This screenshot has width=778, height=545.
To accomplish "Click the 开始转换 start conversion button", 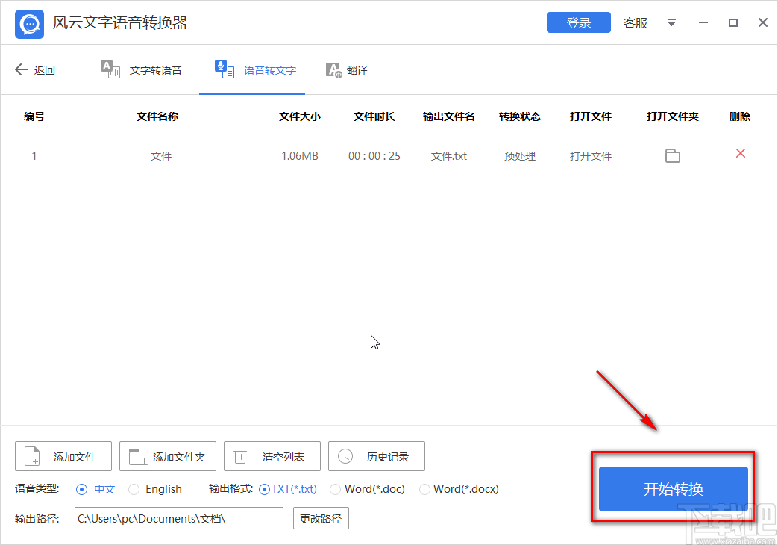I will coord(671,489).
